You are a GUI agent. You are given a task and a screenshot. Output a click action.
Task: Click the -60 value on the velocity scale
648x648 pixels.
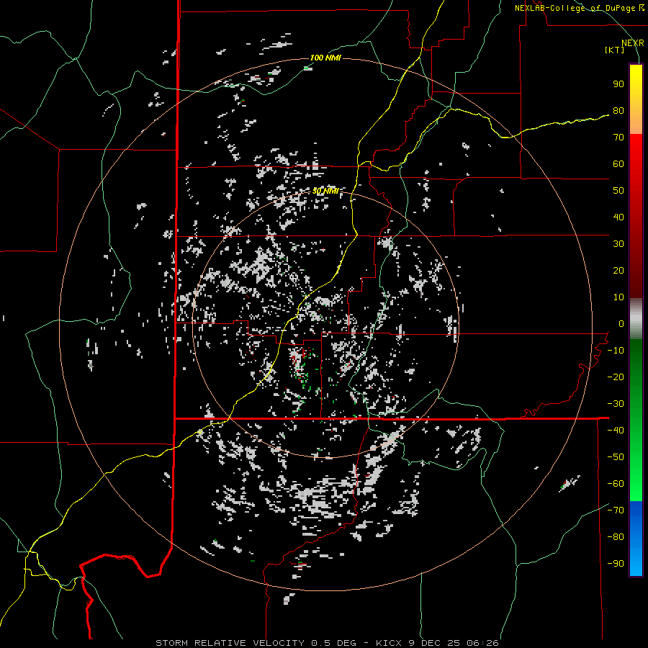pos(616,484)
